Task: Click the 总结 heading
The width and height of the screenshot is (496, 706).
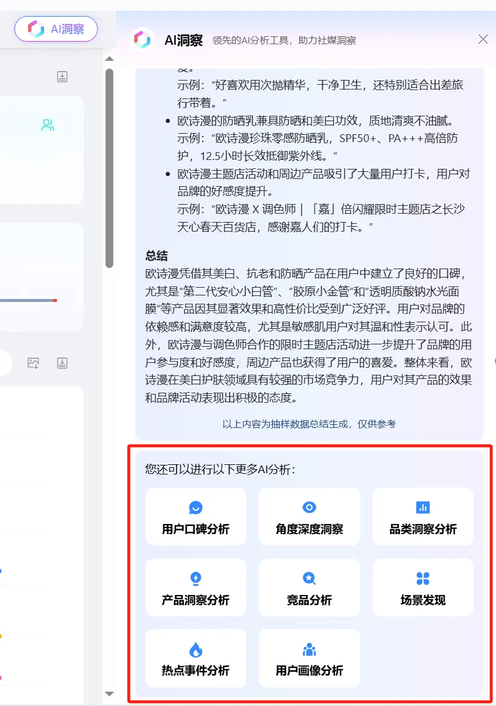Action: (156, 256)
